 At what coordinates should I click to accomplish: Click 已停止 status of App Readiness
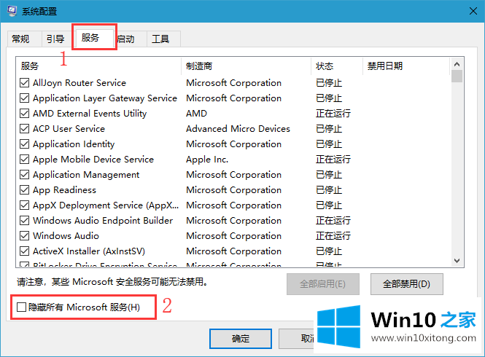click(329, 189)
